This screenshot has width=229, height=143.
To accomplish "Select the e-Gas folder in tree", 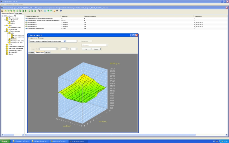I will [x=10, y=45].
